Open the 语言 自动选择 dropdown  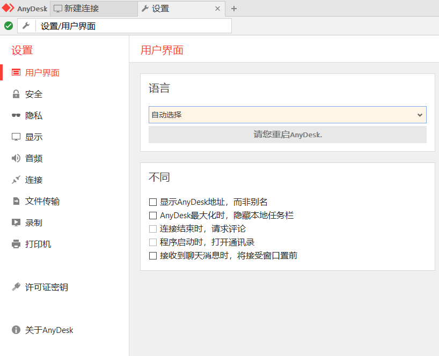tap(288, 115)
